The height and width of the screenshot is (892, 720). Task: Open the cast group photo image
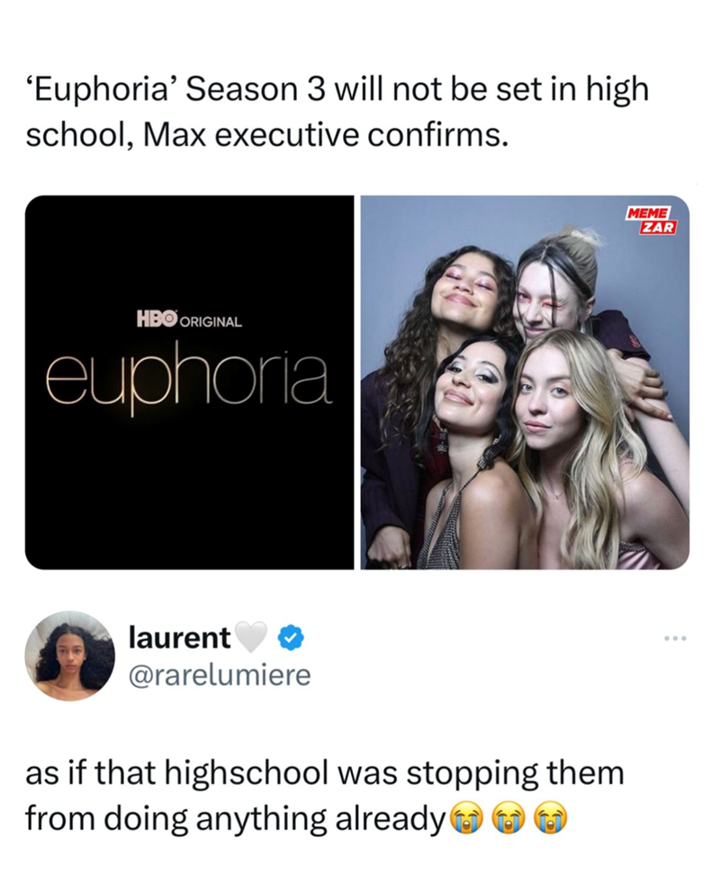525,383
